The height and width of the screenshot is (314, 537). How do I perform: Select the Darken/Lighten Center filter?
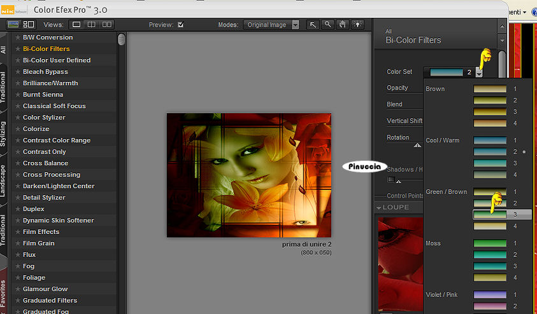59,186
